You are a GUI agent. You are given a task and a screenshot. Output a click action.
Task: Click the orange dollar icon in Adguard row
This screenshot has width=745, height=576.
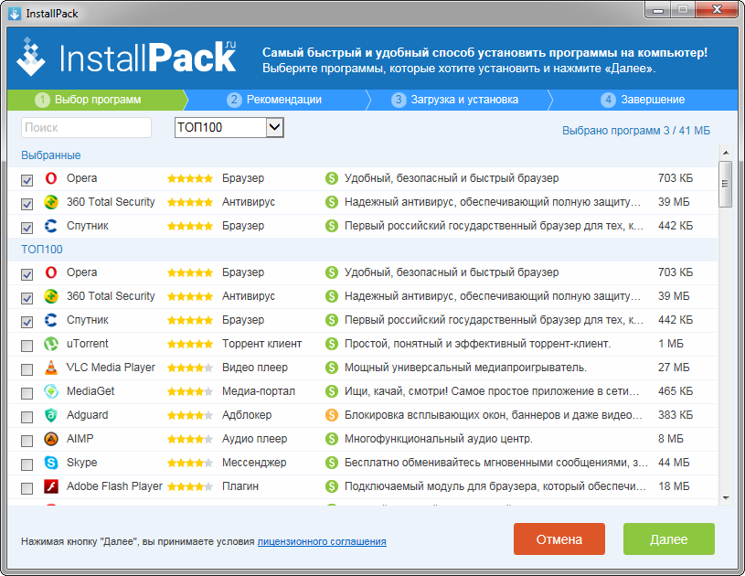332,415
